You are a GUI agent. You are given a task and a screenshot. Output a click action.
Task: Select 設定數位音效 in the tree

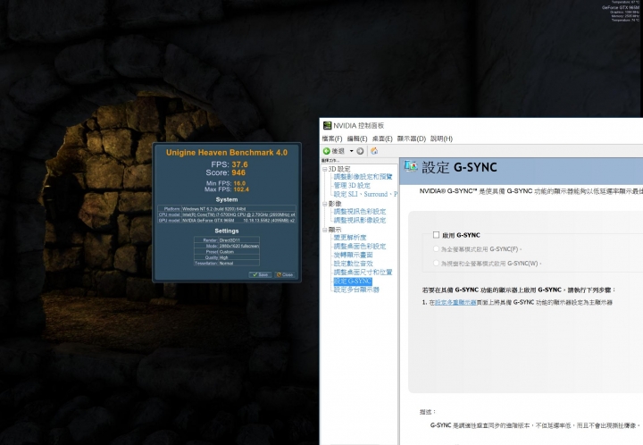[353, 264]
